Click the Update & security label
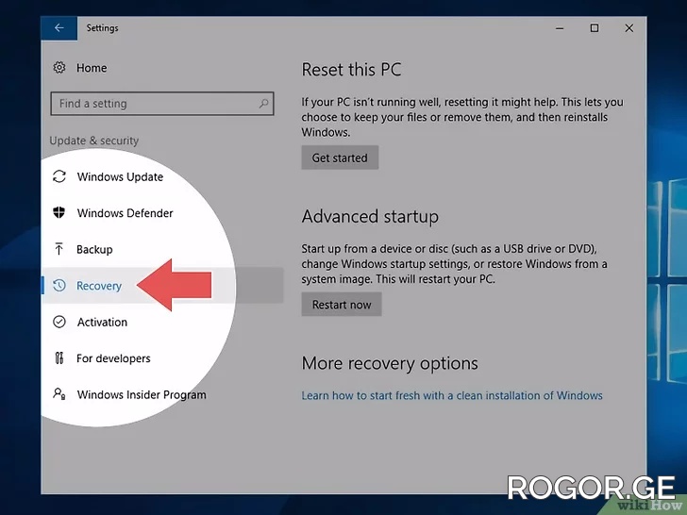 94,141
